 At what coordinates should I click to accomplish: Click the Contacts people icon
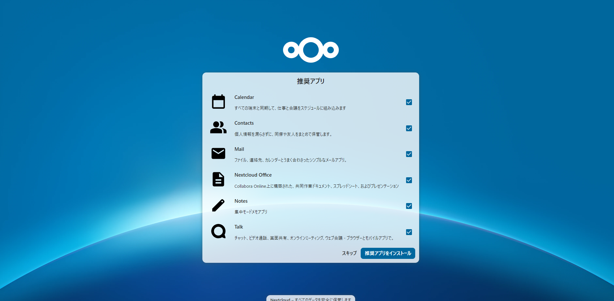218,128
